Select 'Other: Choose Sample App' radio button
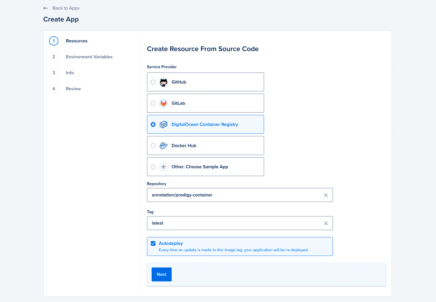Viewport: 436px width, 302px height. point(153,167)
